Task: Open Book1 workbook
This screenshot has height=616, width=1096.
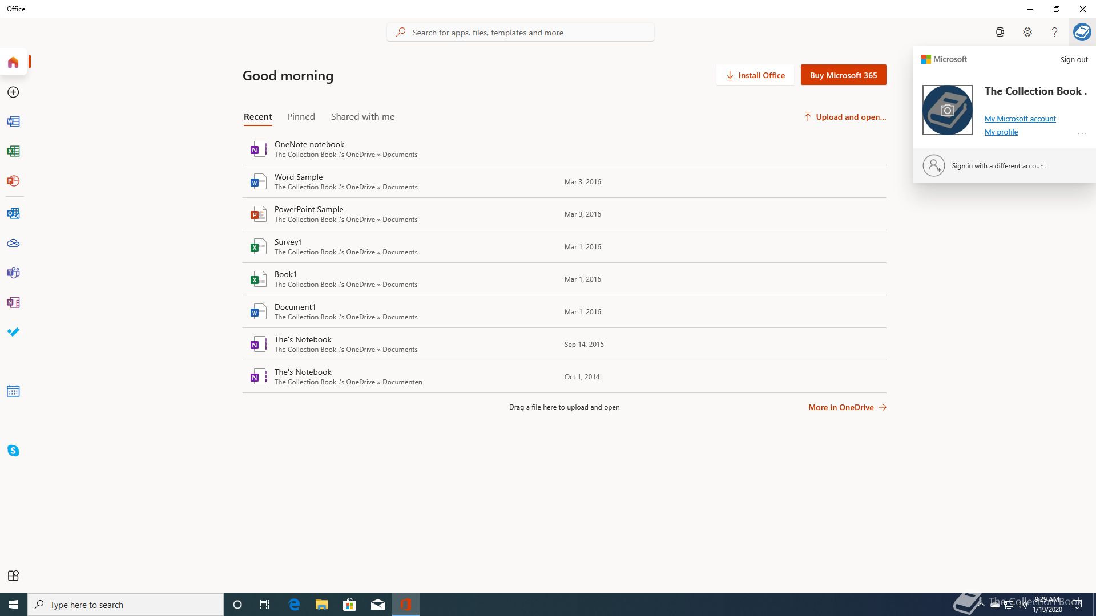Action: [x=565, y=279]
